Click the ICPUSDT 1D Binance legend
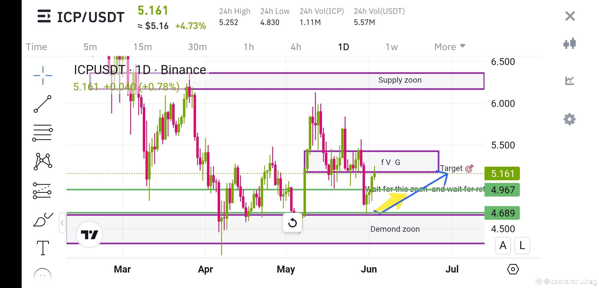This screenshot has width=599, height=288. pos(140,70)
